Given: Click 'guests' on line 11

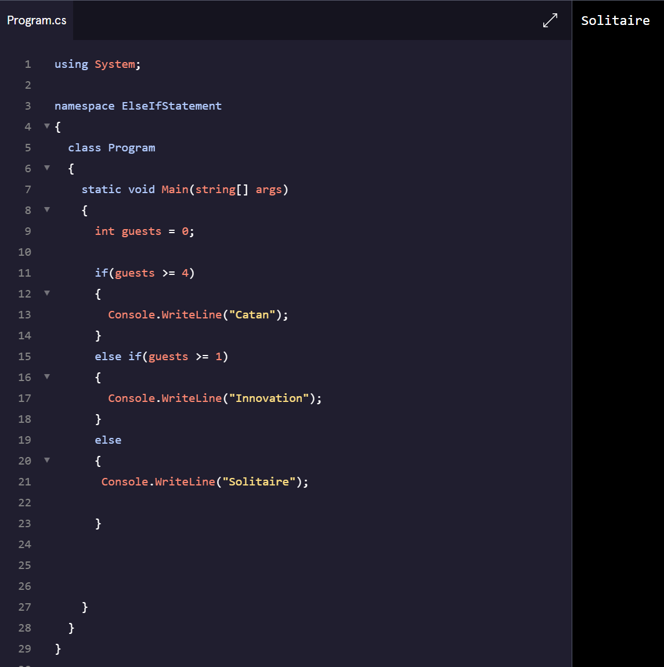Looking at the screenshot, I should (x=135, y=273).
